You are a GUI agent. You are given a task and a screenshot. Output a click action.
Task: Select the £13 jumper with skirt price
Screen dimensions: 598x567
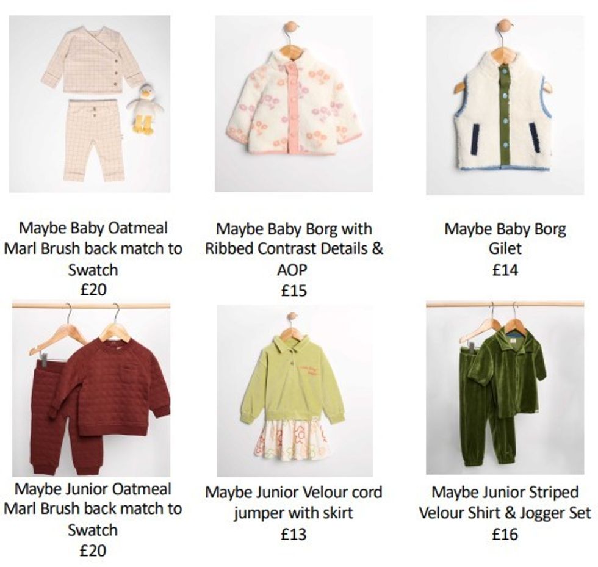[x=294, y=535]
